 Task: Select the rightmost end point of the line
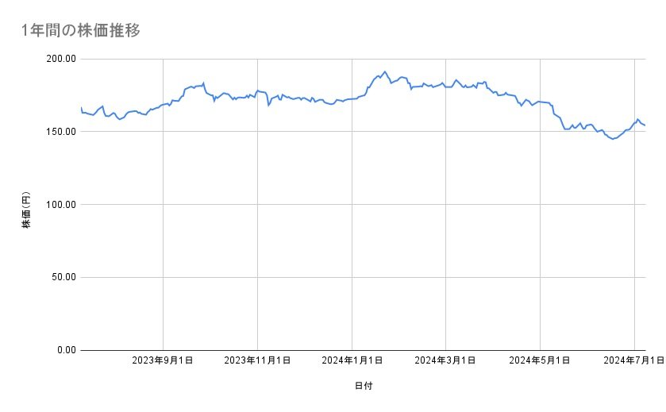tap(645, 125)
